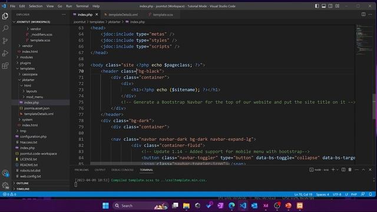Open Explorer Views and More Actions ellipsis
Screen dimensions: 377x212
pyautogui.click(x=64, y=14)
